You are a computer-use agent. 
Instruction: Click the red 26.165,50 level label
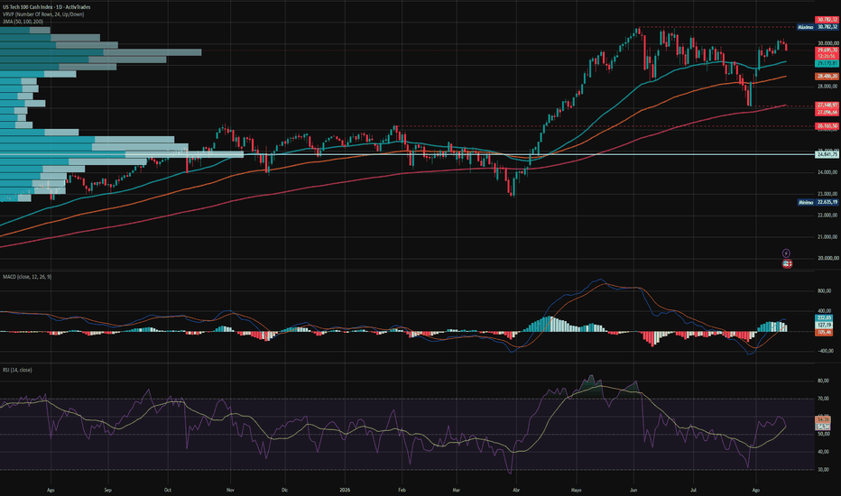[x=827, y=126]
